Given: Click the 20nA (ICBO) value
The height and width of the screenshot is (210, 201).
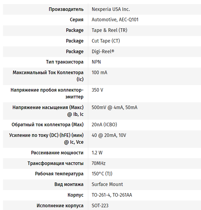Looking at the screenshot, I should pyautogui.click(x=104, y=125).
